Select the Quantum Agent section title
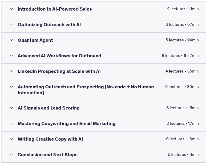Screen dimensions: 208x165 click(x=35, y=40)
